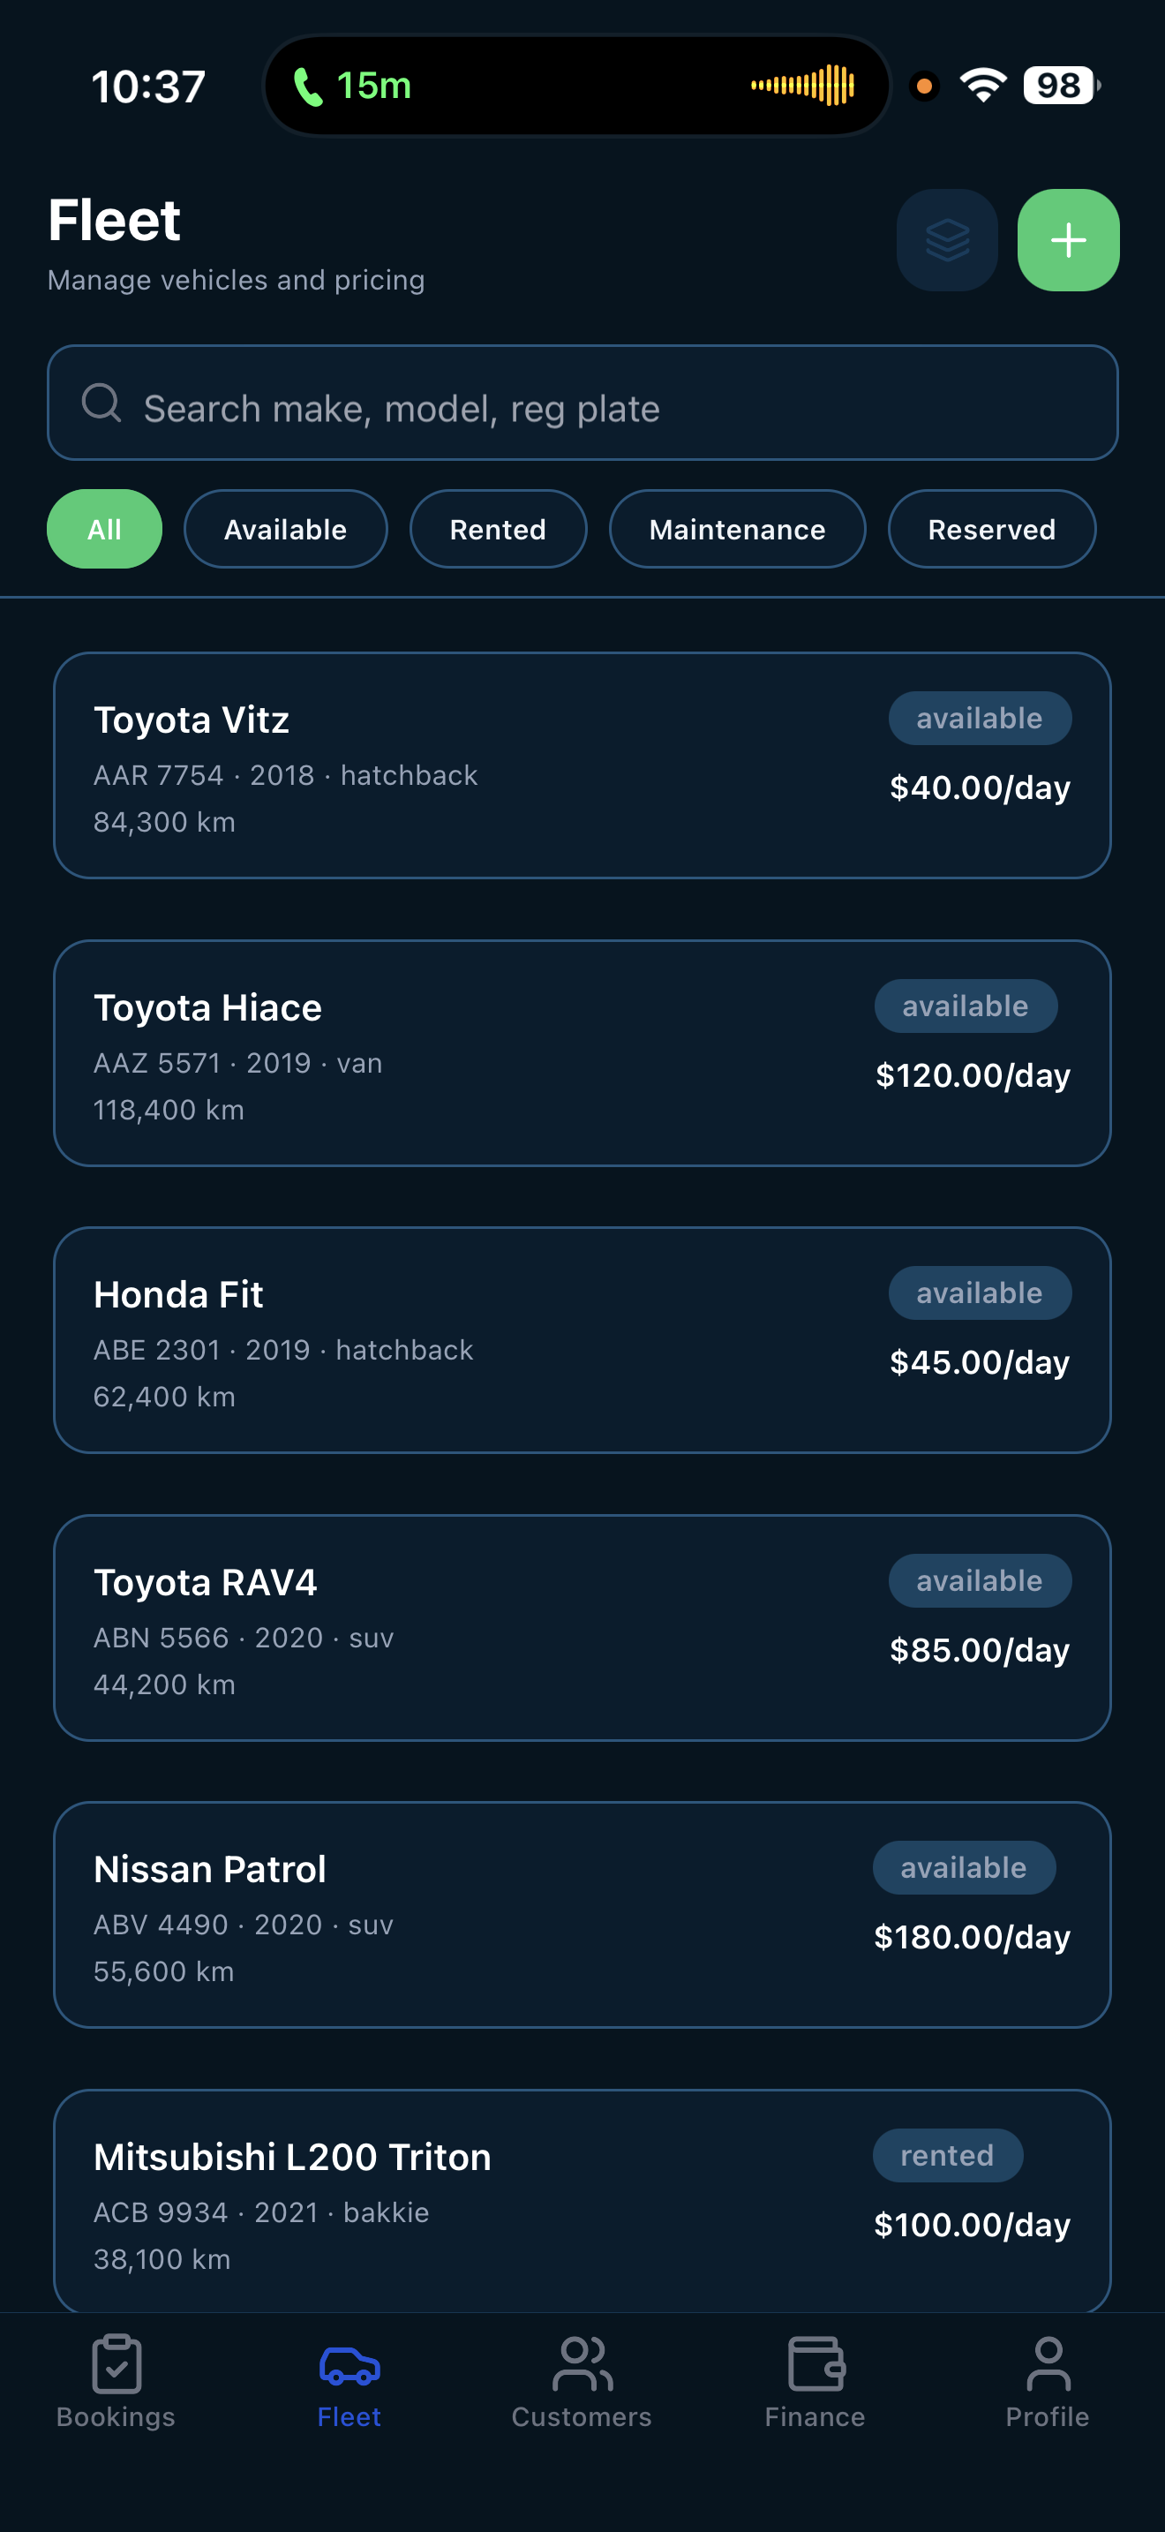Tap the Customers people icon
This screenshot has height=2532, width=1165.
coord(582,2365)
